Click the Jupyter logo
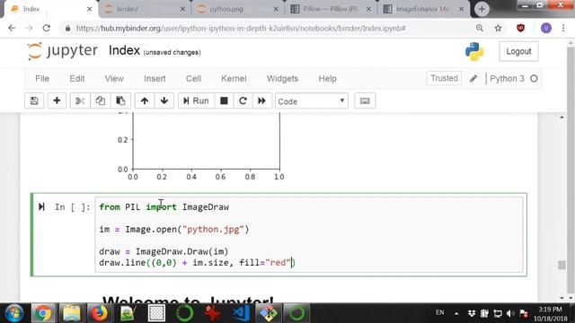The image size is (575, 323). 63,51
